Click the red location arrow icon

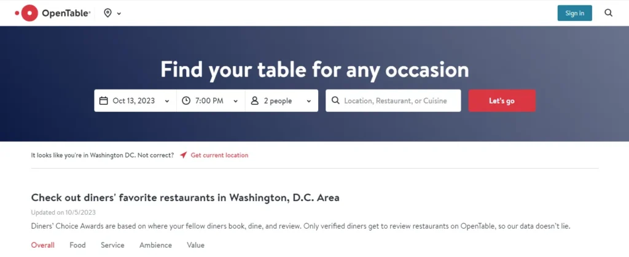tap(183, 155)
